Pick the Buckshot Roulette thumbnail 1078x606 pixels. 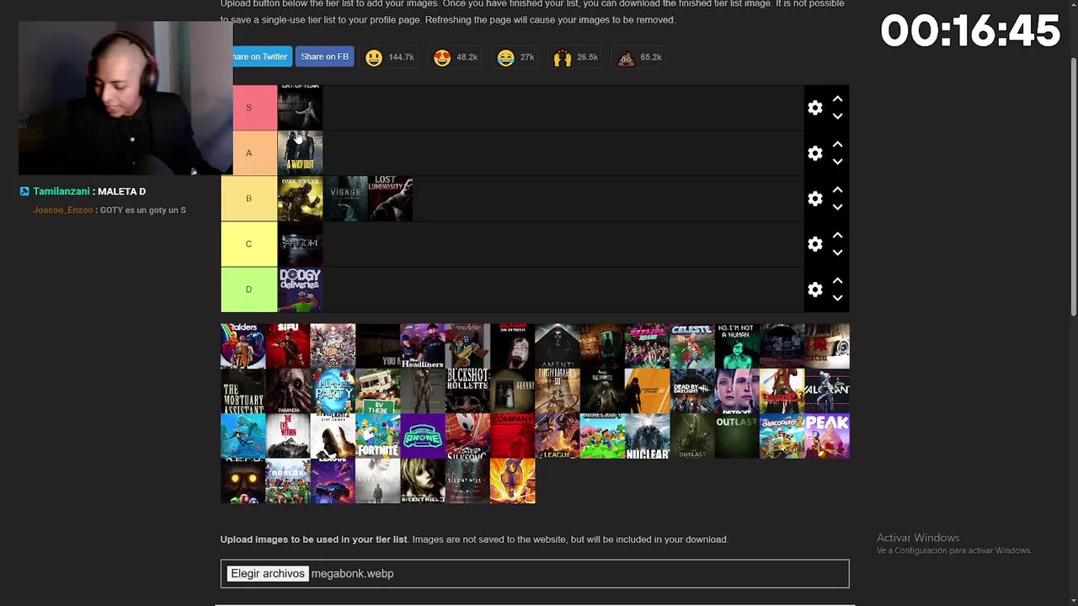click(467, 391)
